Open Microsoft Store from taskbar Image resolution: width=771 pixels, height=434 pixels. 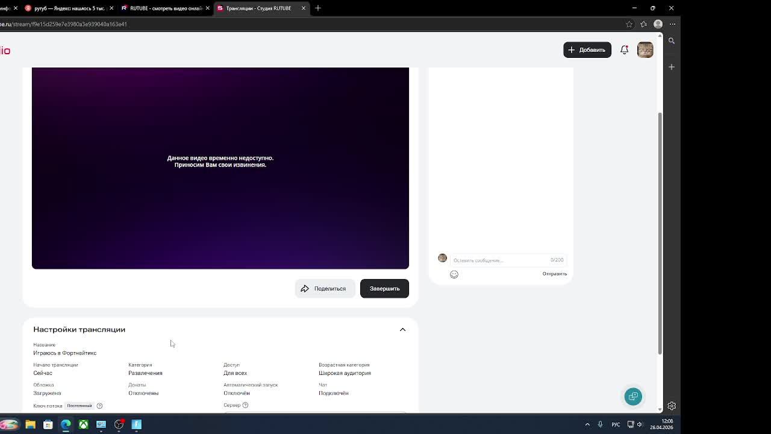click(48, 424)
